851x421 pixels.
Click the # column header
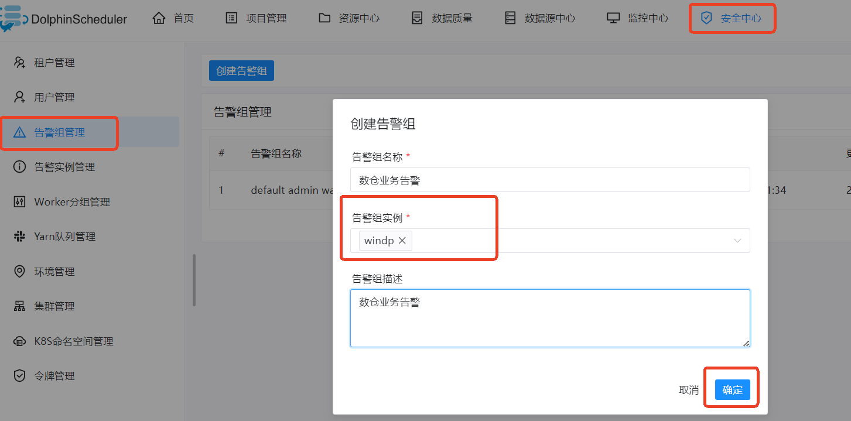tap(221, 153)
